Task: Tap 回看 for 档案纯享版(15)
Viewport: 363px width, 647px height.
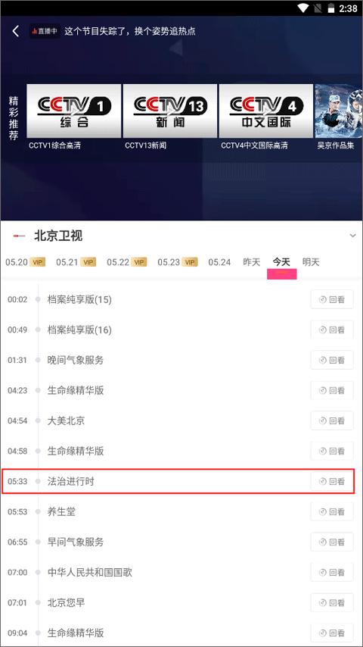Action: [x=332, y=299]
